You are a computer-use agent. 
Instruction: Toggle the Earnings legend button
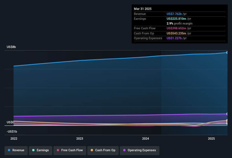pyautogui.click(x=40, y=150)
